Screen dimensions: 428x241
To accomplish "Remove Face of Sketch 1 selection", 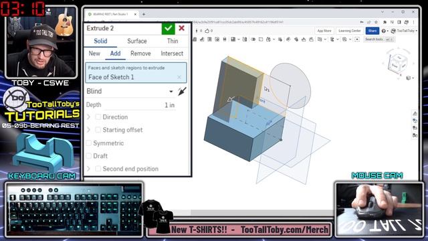I will pyautogui.click(x=179, y=78).
